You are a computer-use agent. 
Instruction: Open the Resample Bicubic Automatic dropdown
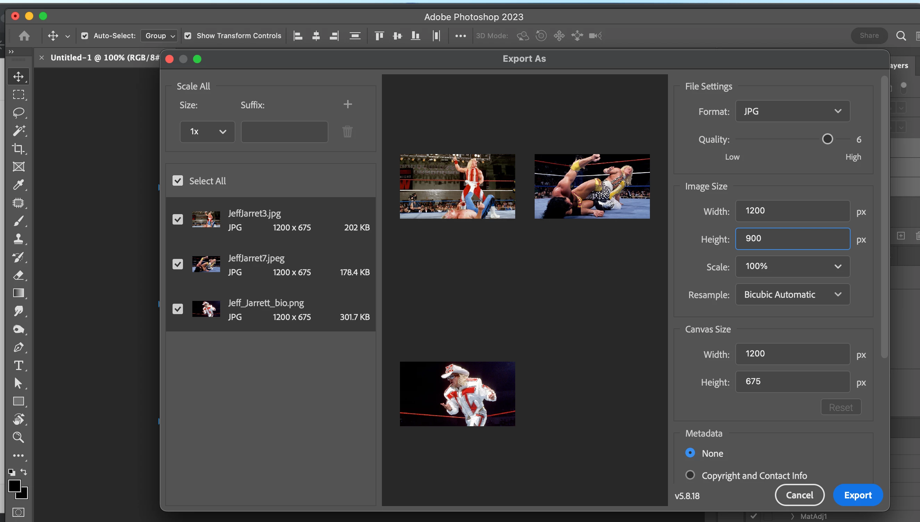click(x=792, y=294)
